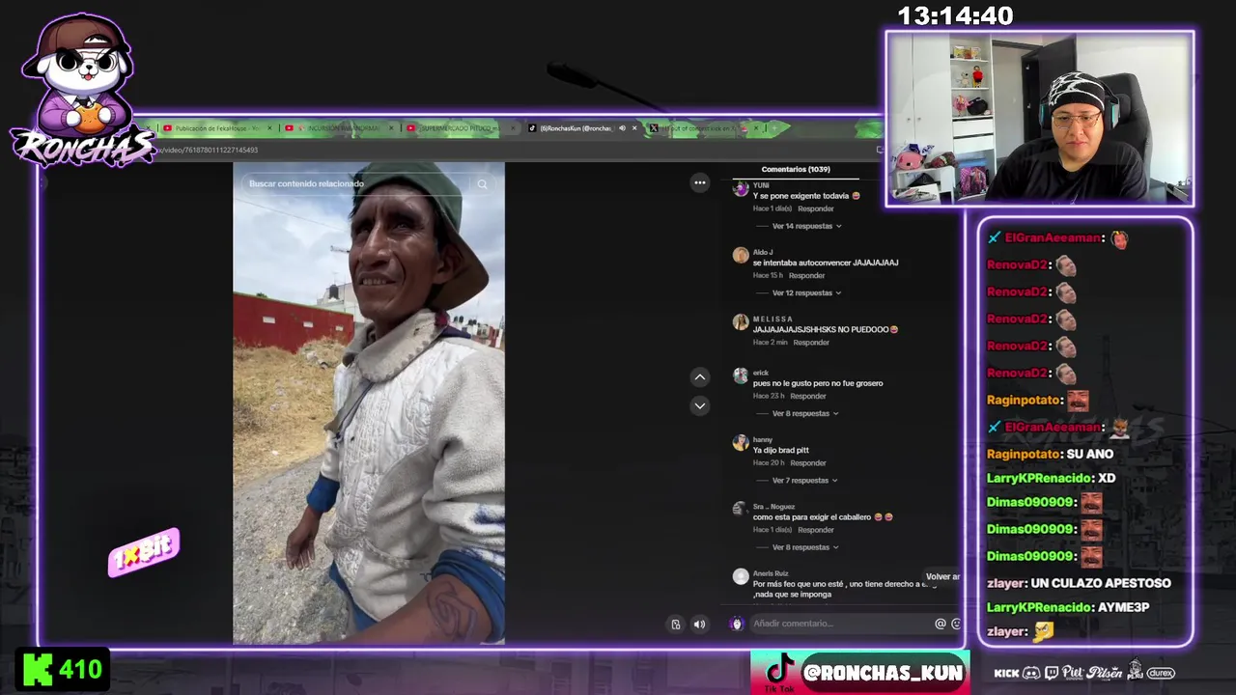Mute the video with the speaker icon

point(700,625)
